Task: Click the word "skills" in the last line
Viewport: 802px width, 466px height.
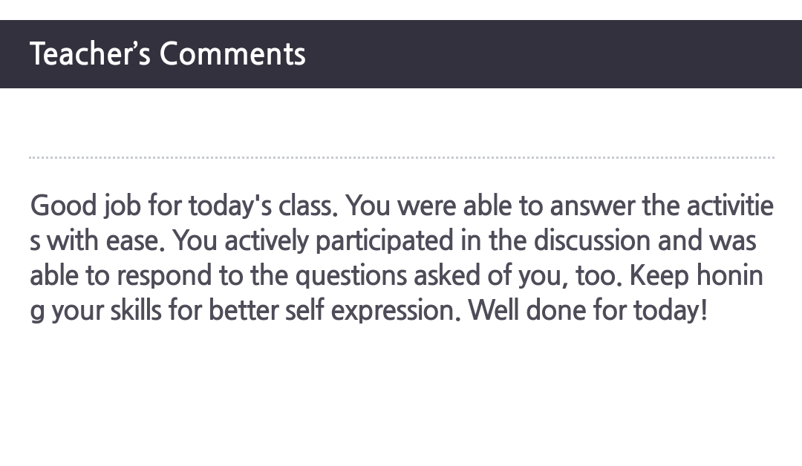Action: click(x=136, y=309)
